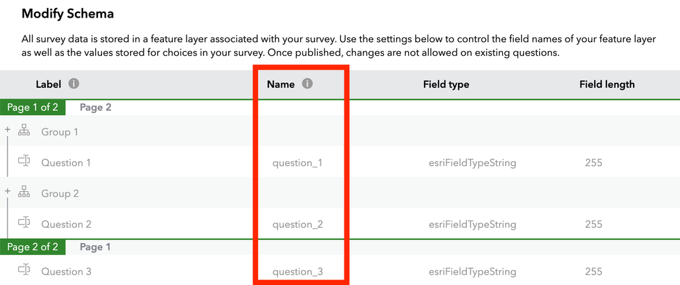680x285 pixels.
Task: Click the Group 1 label
Action: (60, 132)
